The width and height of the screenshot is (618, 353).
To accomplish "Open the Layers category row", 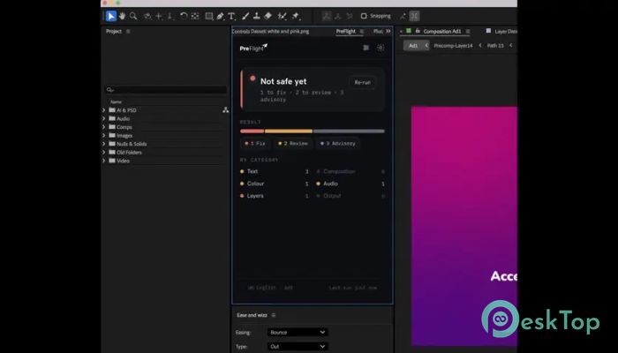I will coord(275,196).
